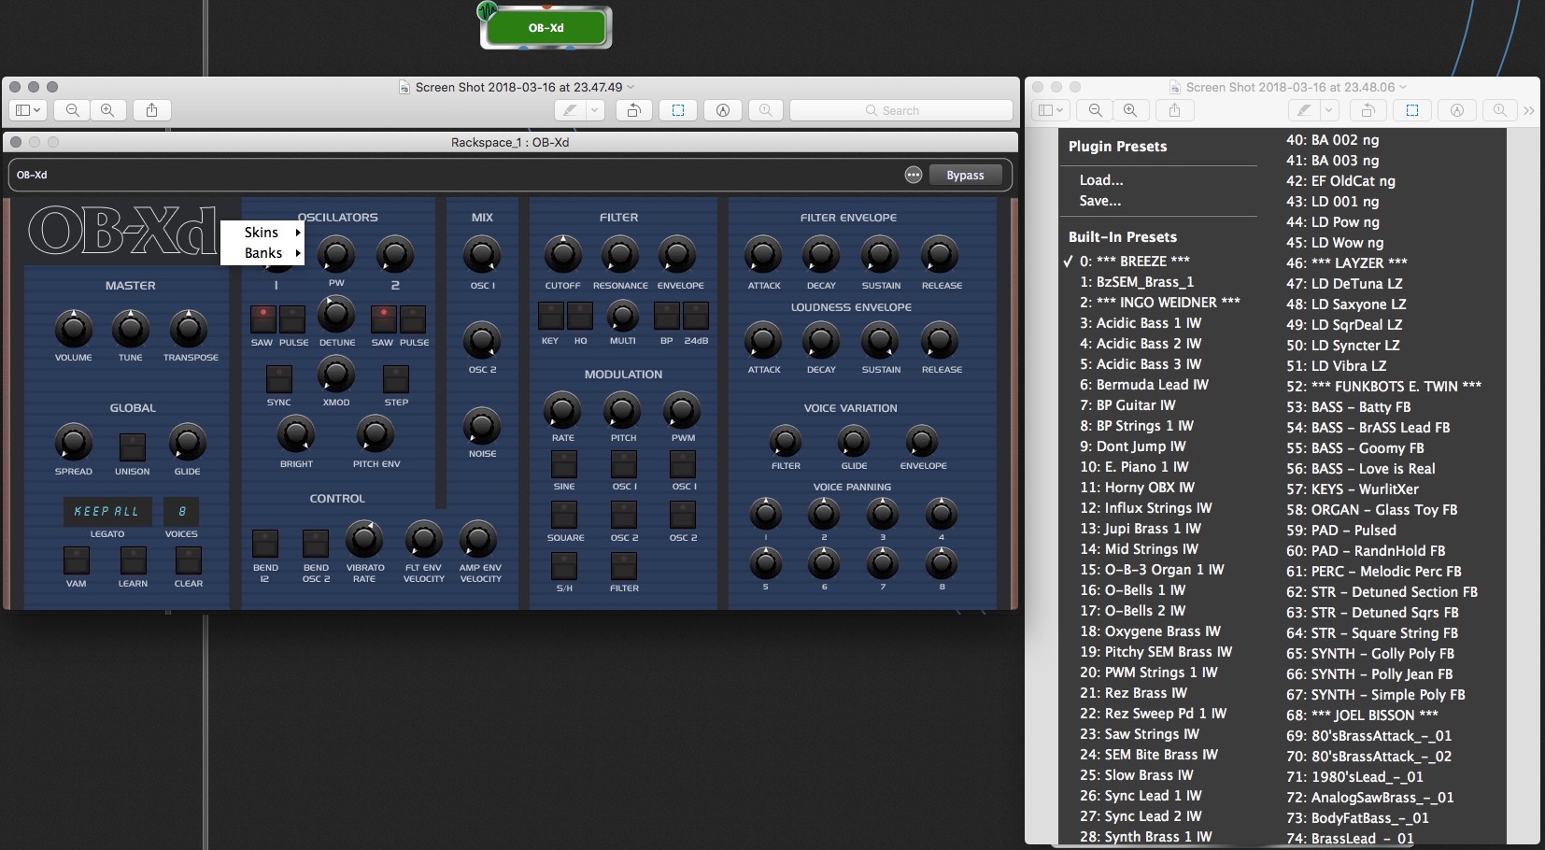1545x850 pixels.
Task: Open highlight color dropdown in left Preview
Action: click(595, 110)
